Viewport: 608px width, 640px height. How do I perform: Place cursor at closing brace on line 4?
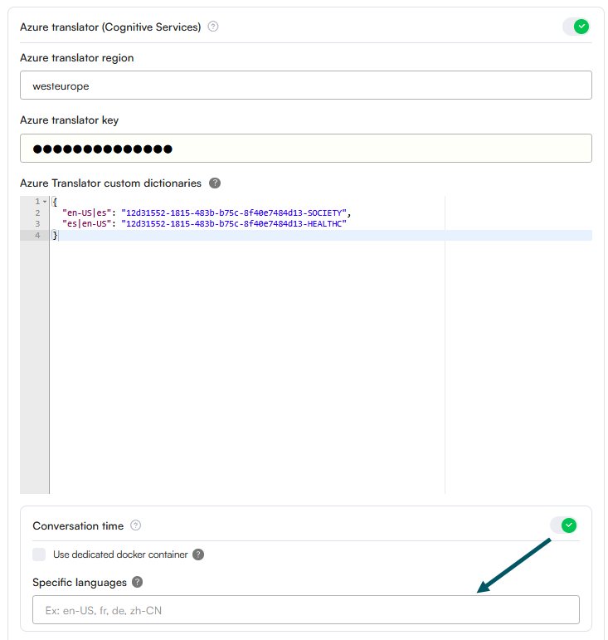[55, 235]
